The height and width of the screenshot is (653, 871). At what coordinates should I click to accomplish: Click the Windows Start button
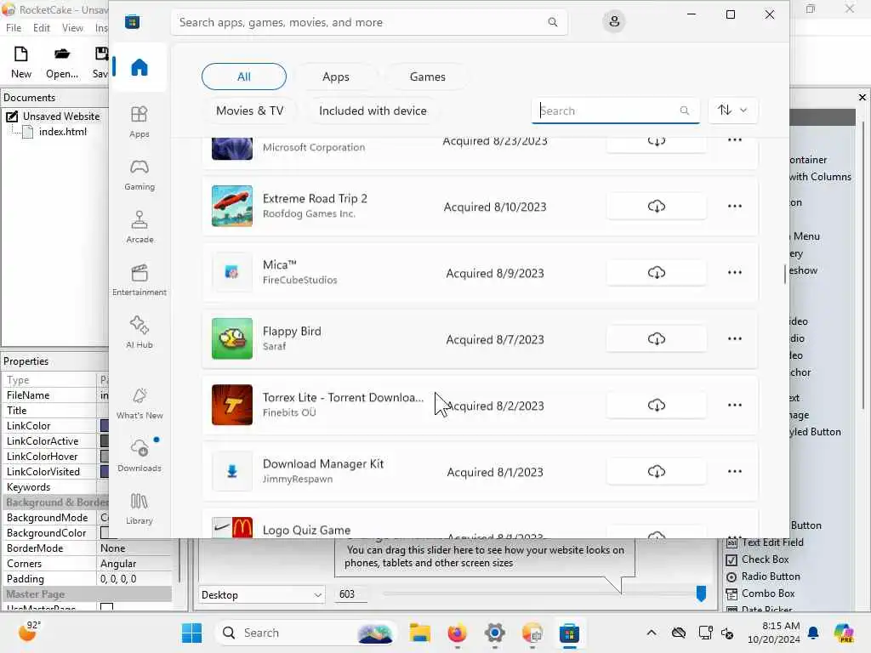coord(191,633)
